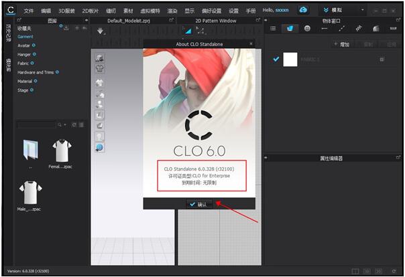Open the 文件 menu
The height and width of the screenshot is (277, 405).
[x=29, y=11]
